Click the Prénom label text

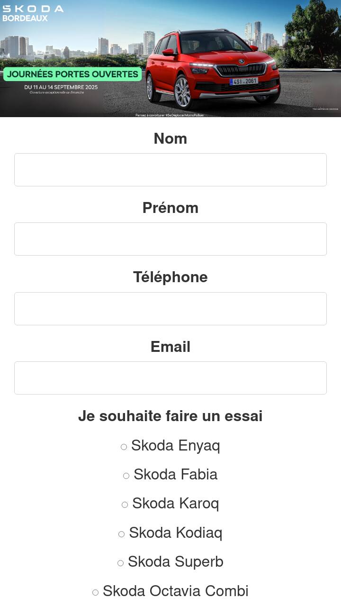(x=170, y=208)
